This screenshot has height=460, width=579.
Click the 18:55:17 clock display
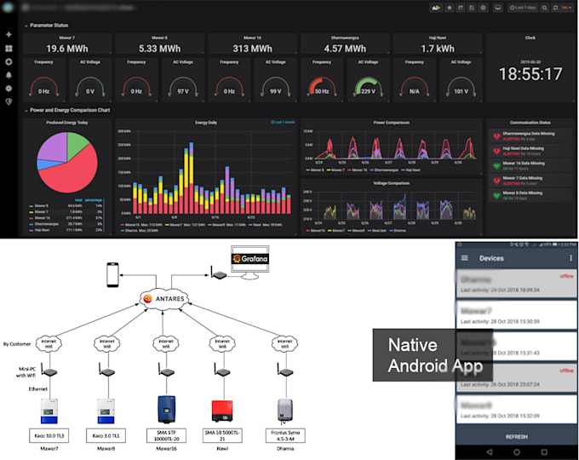pos(530,74)
